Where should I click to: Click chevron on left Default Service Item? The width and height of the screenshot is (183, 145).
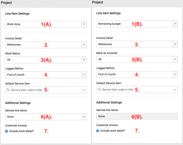(x=84, y=90)
